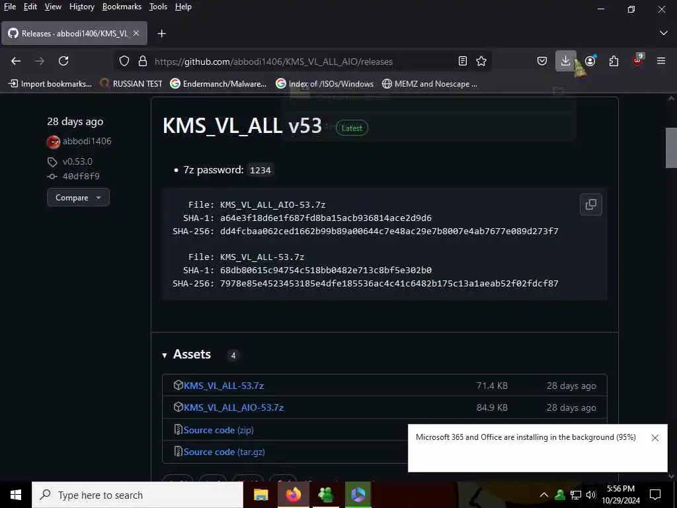Expand the Compare dropdown

coord(78,197)
